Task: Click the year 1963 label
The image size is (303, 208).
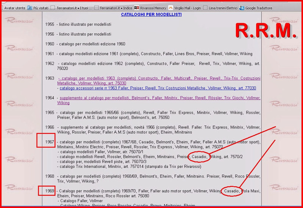Action: click(x=50, y=78)
